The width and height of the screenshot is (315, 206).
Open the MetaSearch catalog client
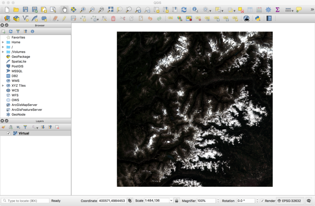(x=246, y=18)
